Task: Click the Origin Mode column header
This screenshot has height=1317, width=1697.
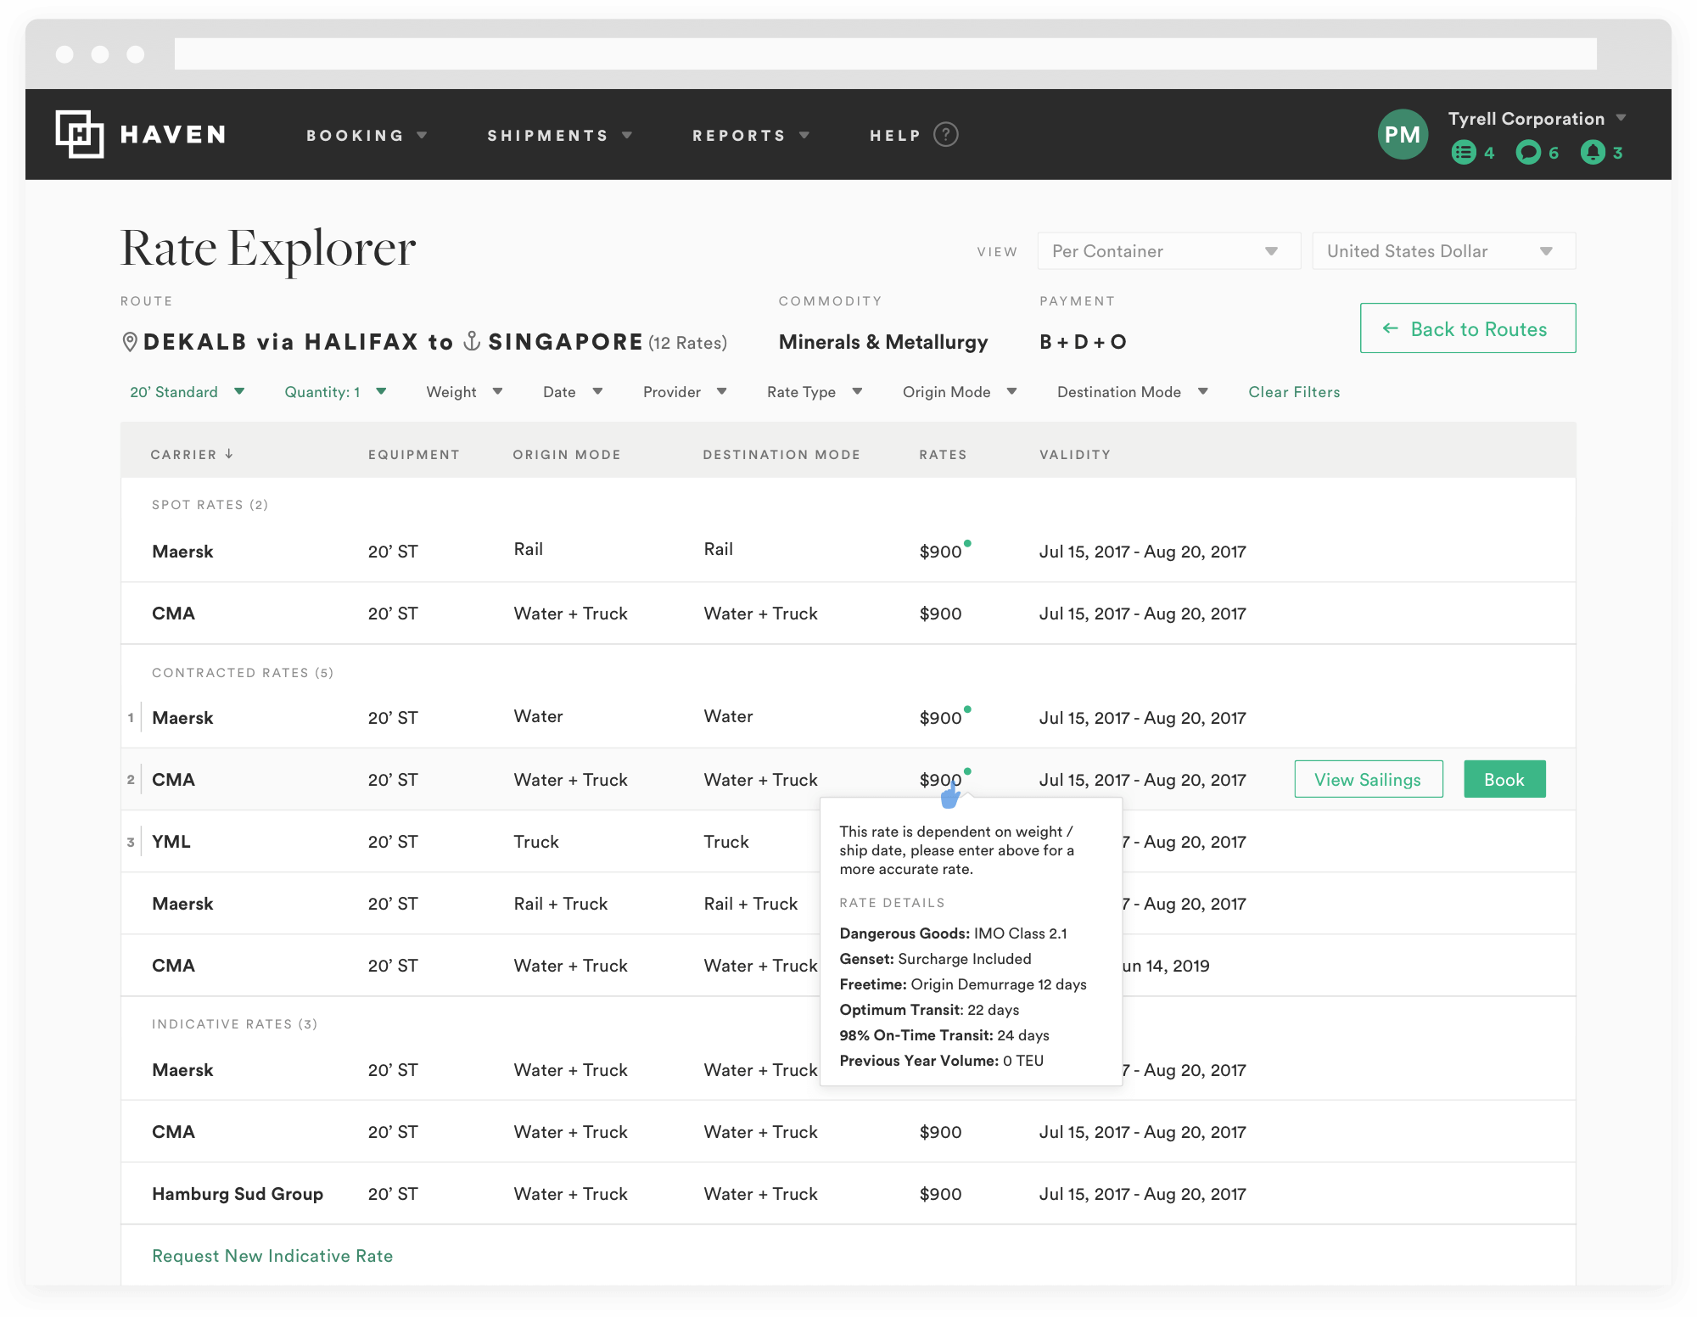Action: click(567, 455)
